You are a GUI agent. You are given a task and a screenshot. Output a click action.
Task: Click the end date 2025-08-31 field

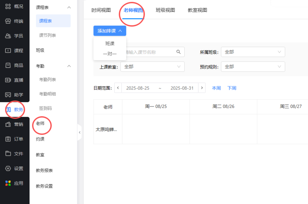click(182, 88)
